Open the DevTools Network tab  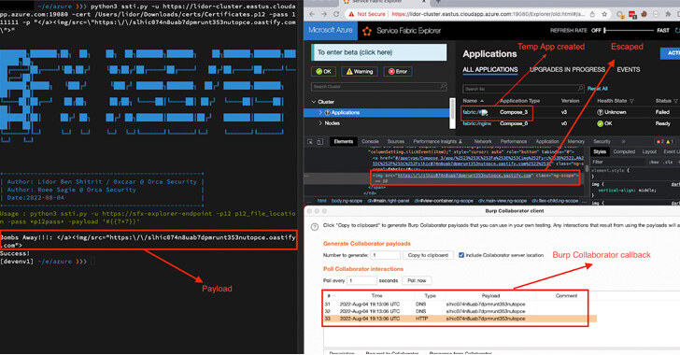click(483, 141)
